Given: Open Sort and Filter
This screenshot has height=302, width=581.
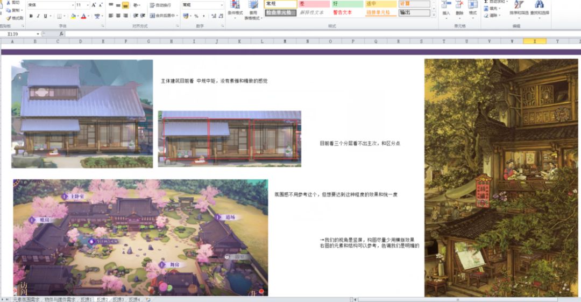Looking at the screenshot, I should point(519,8).
